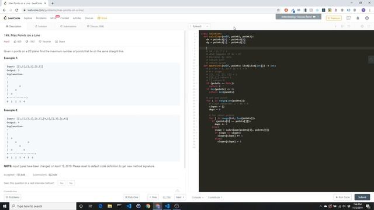Screen dimensions: 374x210
Task: Open Task View in taskbar
Action: click(91, 206)
